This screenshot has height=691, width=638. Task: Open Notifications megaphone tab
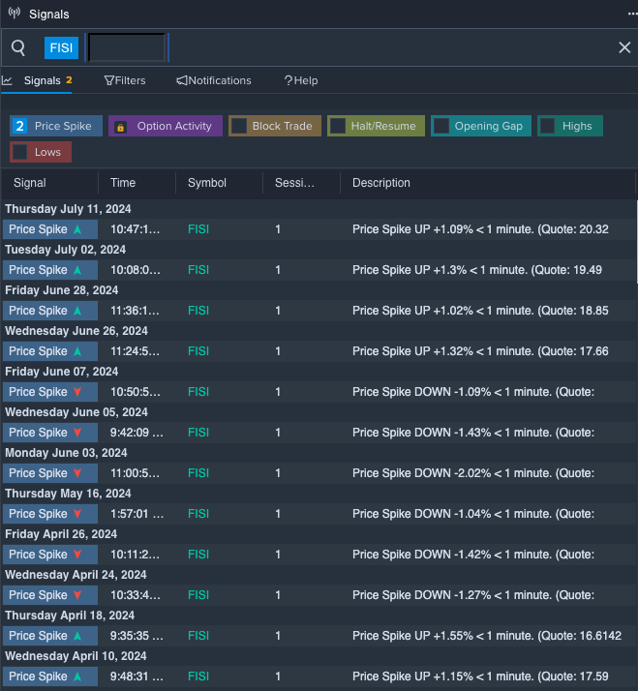coord(214,80)
